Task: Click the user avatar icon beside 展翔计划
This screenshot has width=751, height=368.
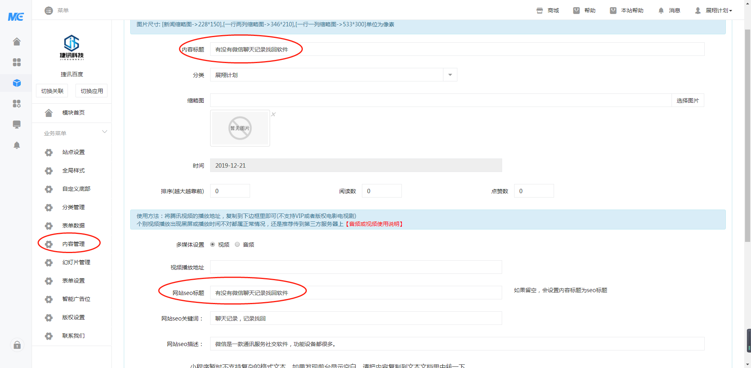Action: click(698, 11)
